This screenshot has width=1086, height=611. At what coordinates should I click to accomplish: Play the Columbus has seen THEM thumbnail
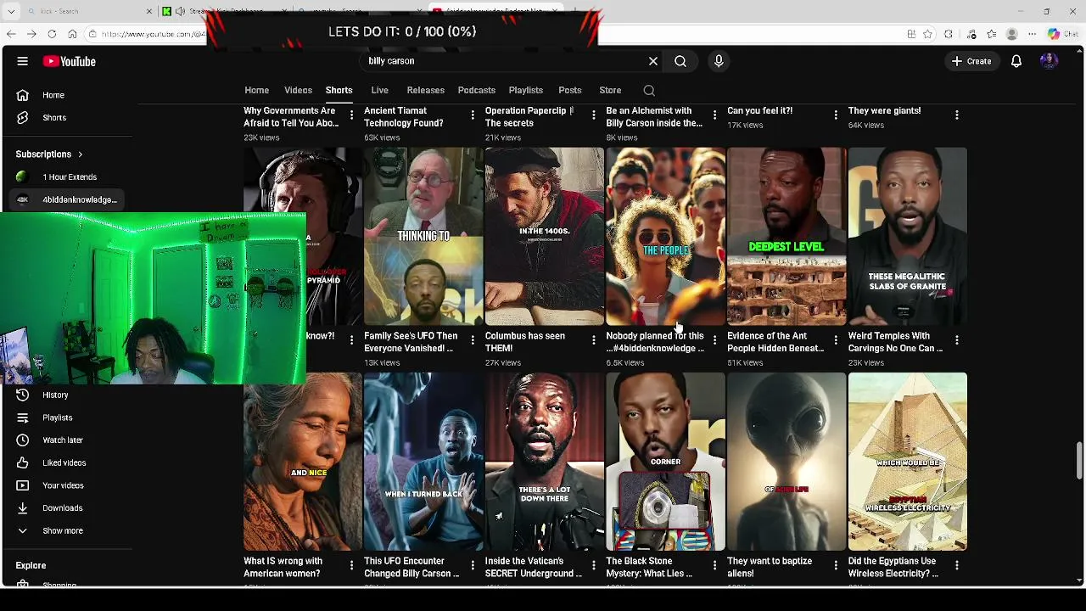click(x=545, y=237)
